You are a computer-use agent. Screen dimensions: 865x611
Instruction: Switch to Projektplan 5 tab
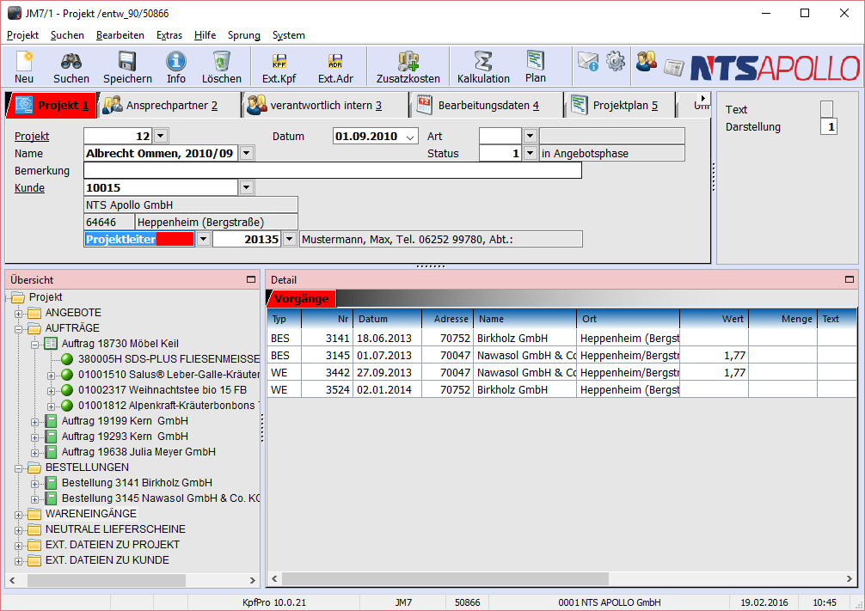621,106
